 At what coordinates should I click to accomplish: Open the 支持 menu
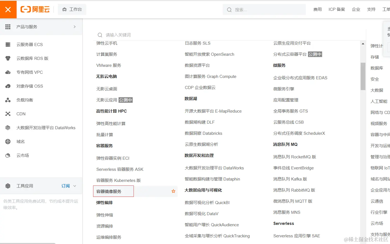click(x=371, y=9)
